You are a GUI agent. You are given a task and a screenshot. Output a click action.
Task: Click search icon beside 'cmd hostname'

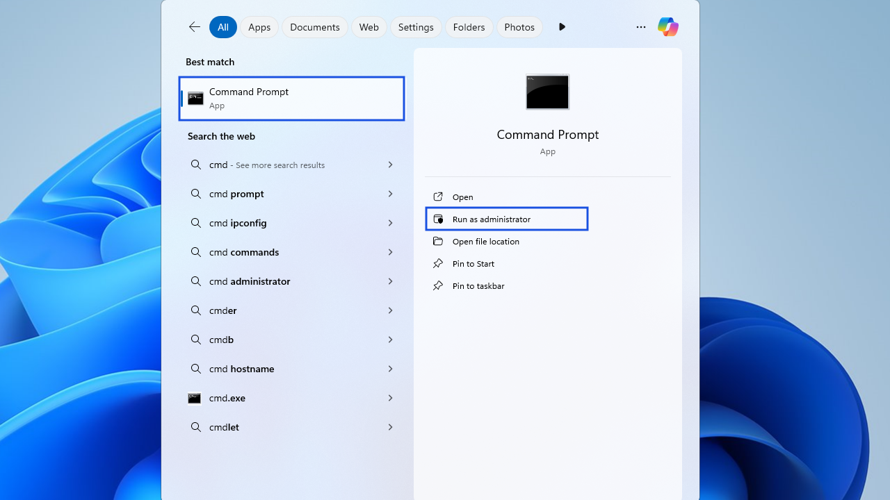196,369
